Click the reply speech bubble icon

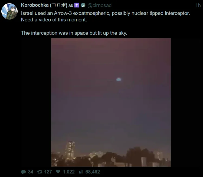point(24,172)
